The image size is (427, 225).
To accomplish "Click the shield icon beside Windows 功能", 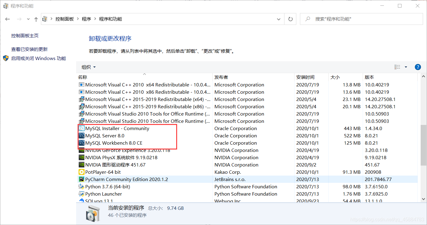I will pos(6,58).
